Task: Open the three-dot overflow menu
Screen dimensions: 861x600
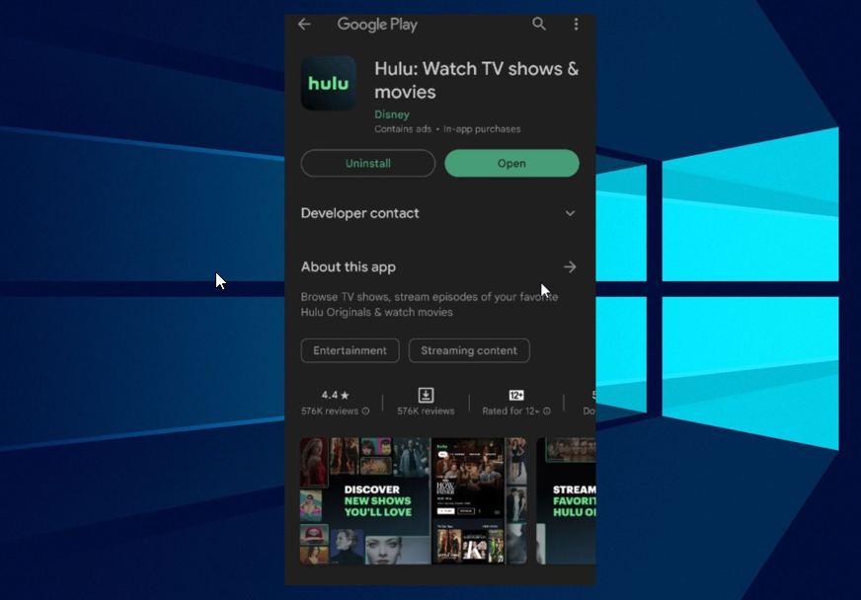Action: tap(576, 24)
